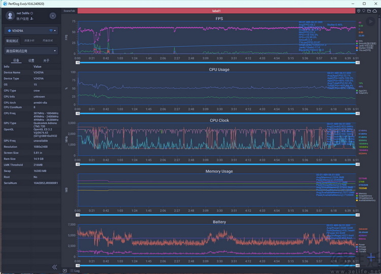The height and width of the screenshot is (274, 381).
Task: Click right handle of Memory Usage range slider
Action: click(358, 215)
